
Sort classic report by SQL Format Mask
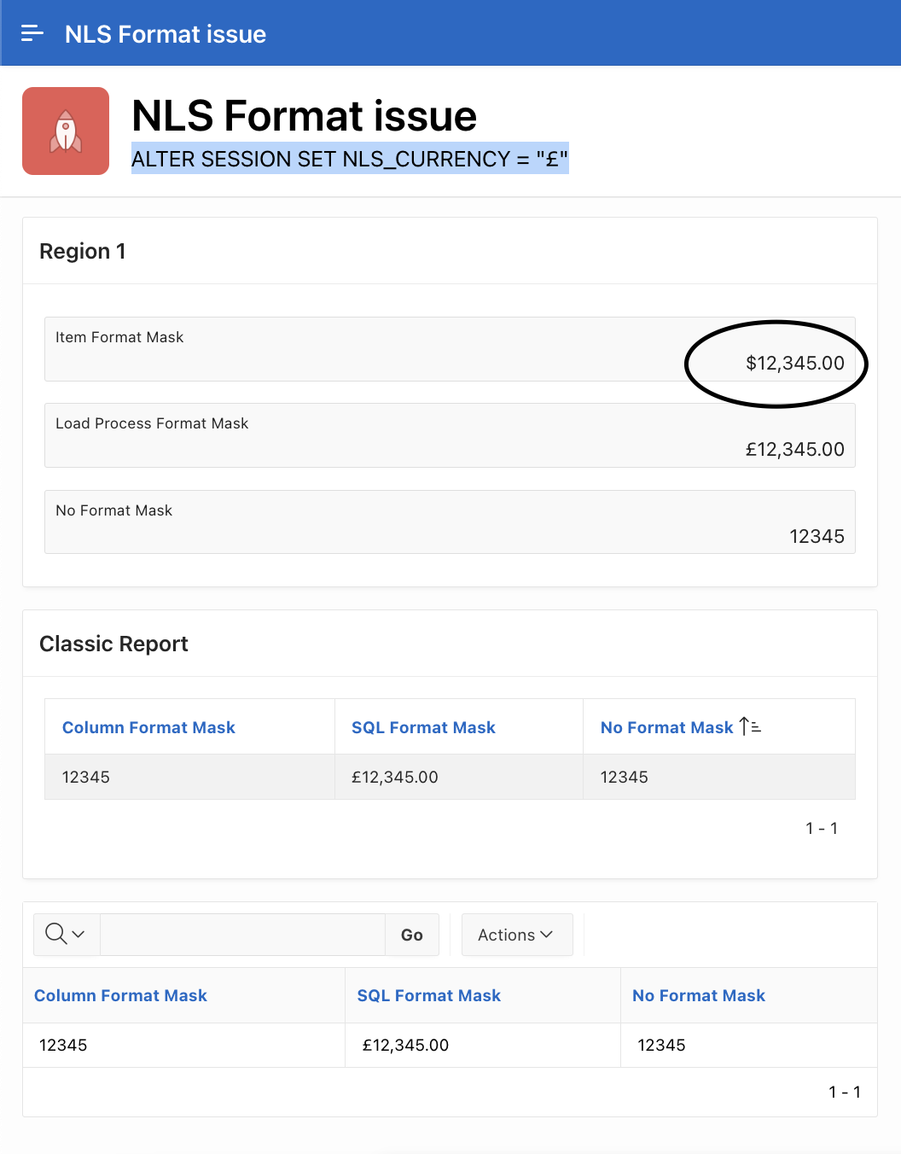[x=423, y=727]
